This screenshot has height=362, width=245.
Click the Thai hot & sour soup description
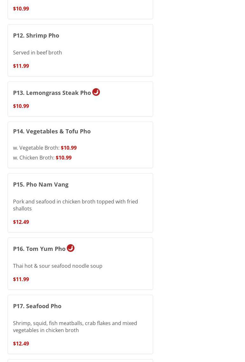tap(58, 266)
